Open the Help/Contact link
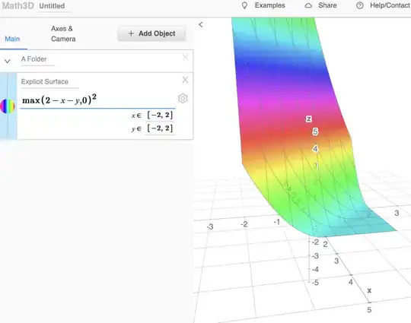 tap(390, 5)
